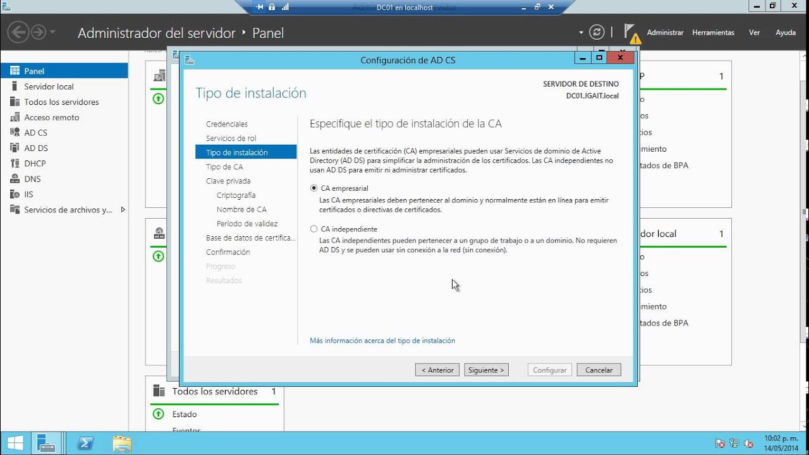
Task: Go to the Servicios de rol step
Action: (x=231, y=138)
